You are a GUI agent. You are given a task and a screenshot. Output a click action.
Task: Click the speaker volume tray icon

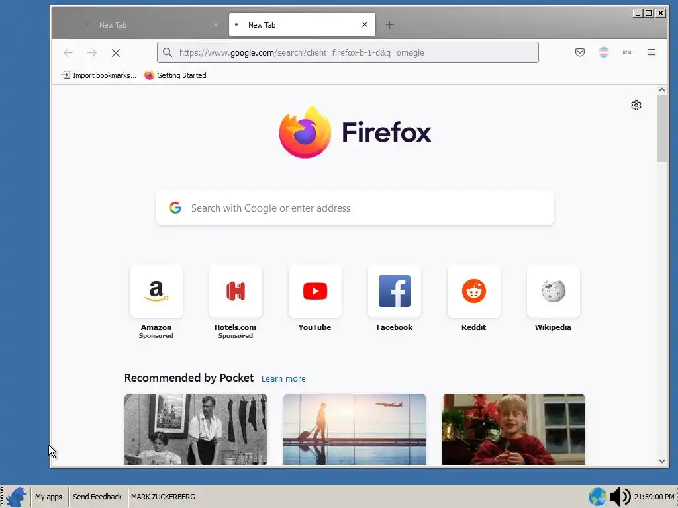pos(620,497)
